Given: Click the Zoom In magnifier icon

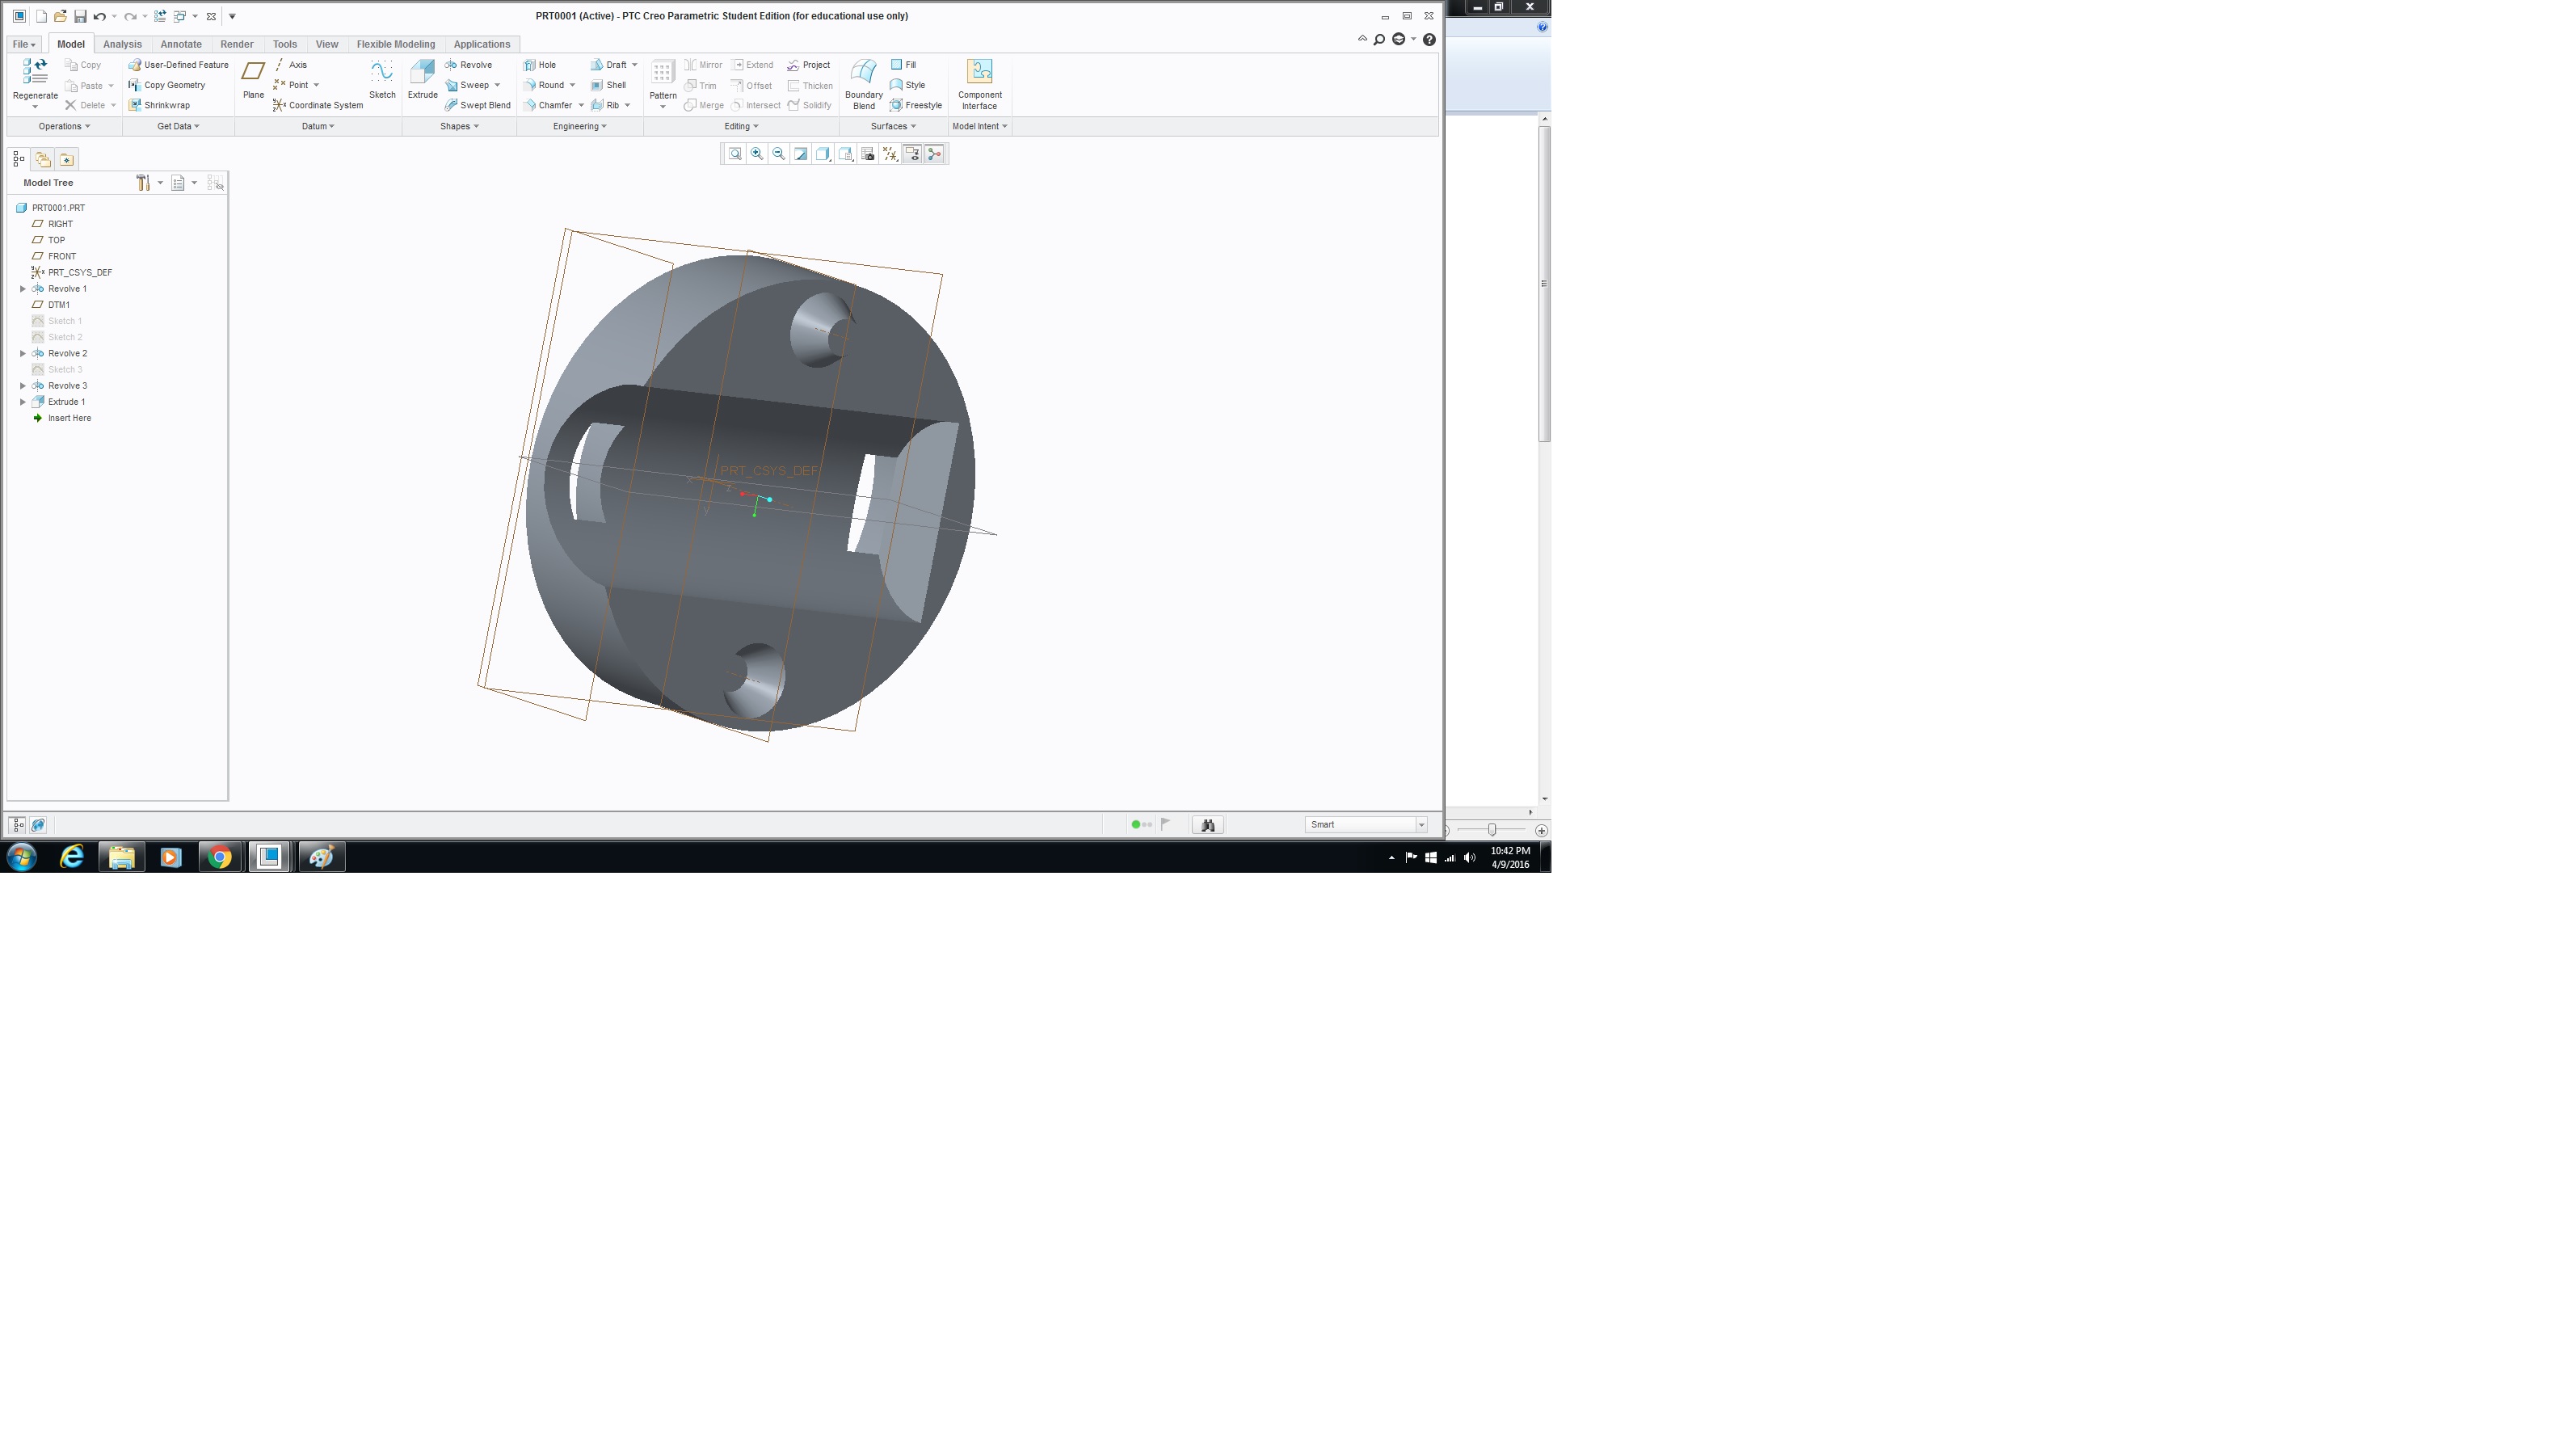Looking at the screenshot, I should pos(757,154).
